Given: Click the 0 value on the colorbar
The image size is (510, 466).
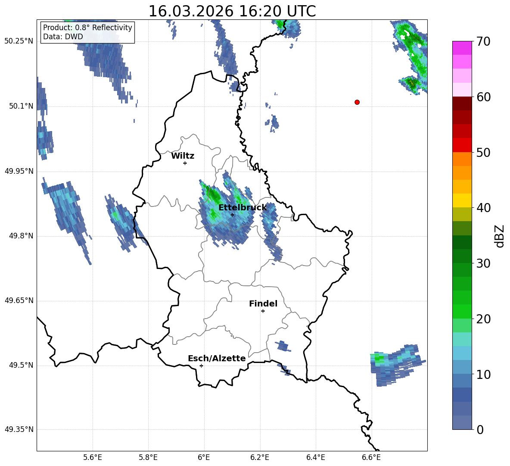Looking at the screenshot, I should [479, 429].
